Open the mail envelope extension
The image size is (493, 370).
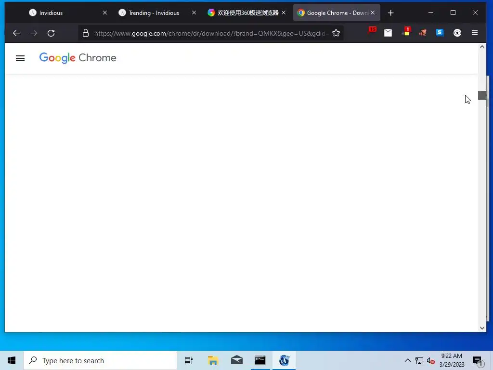click(388, 33)
